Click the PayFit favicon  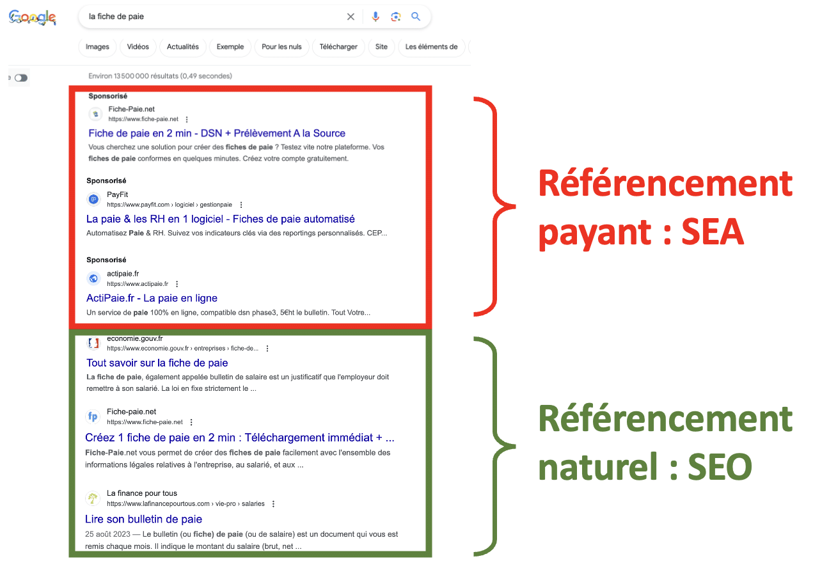[x=93, y=199]
